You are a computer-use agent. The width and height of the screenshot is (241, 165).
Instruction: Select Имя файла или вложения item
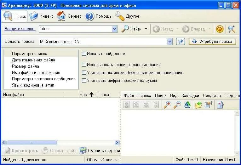click(41, 73)
